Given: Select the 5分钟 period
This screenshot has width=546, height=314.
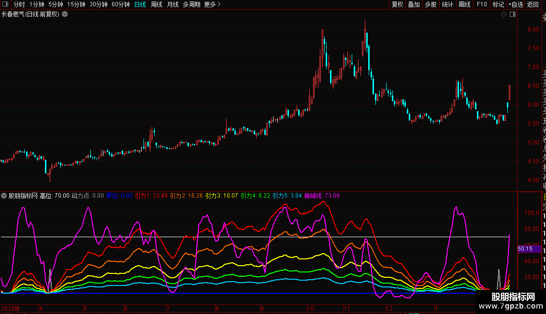Looking at the screenshot, I should pyautogui.click(x=56, y=4).
